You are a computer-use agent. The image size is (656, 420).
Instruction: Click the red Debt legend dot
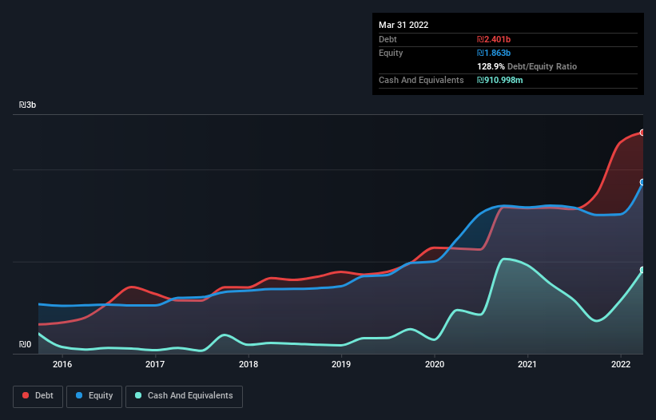26,395
